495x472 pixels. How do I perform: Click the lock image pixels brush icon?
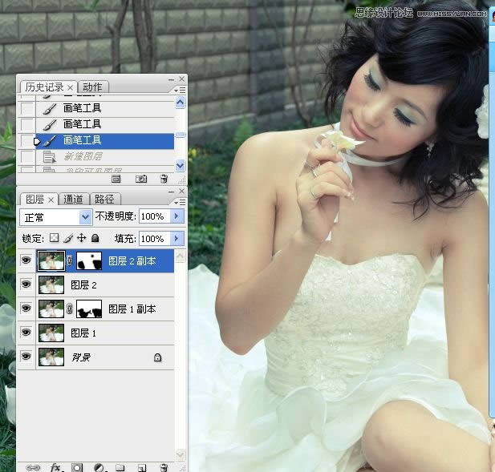point(68,238)
